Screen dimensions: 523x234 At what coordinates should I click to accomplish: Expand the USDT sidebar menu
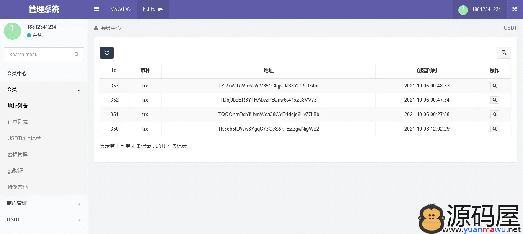[x=44, y=220]
